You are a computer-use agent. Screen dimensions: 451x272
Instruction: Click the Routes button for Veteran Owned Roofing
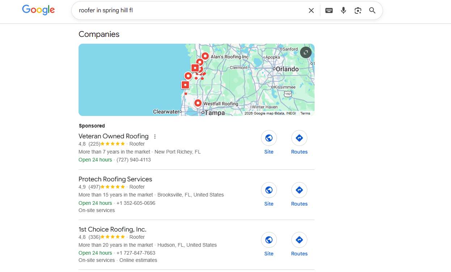click(299, 138)
